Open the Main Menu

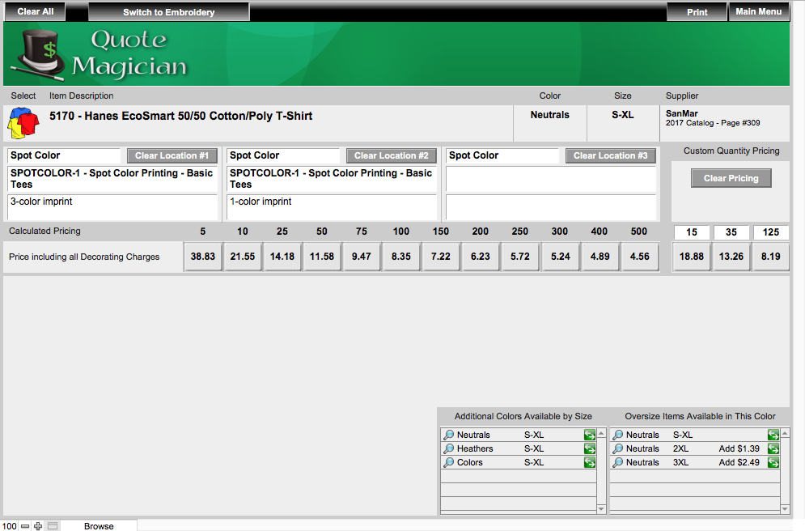758,12
